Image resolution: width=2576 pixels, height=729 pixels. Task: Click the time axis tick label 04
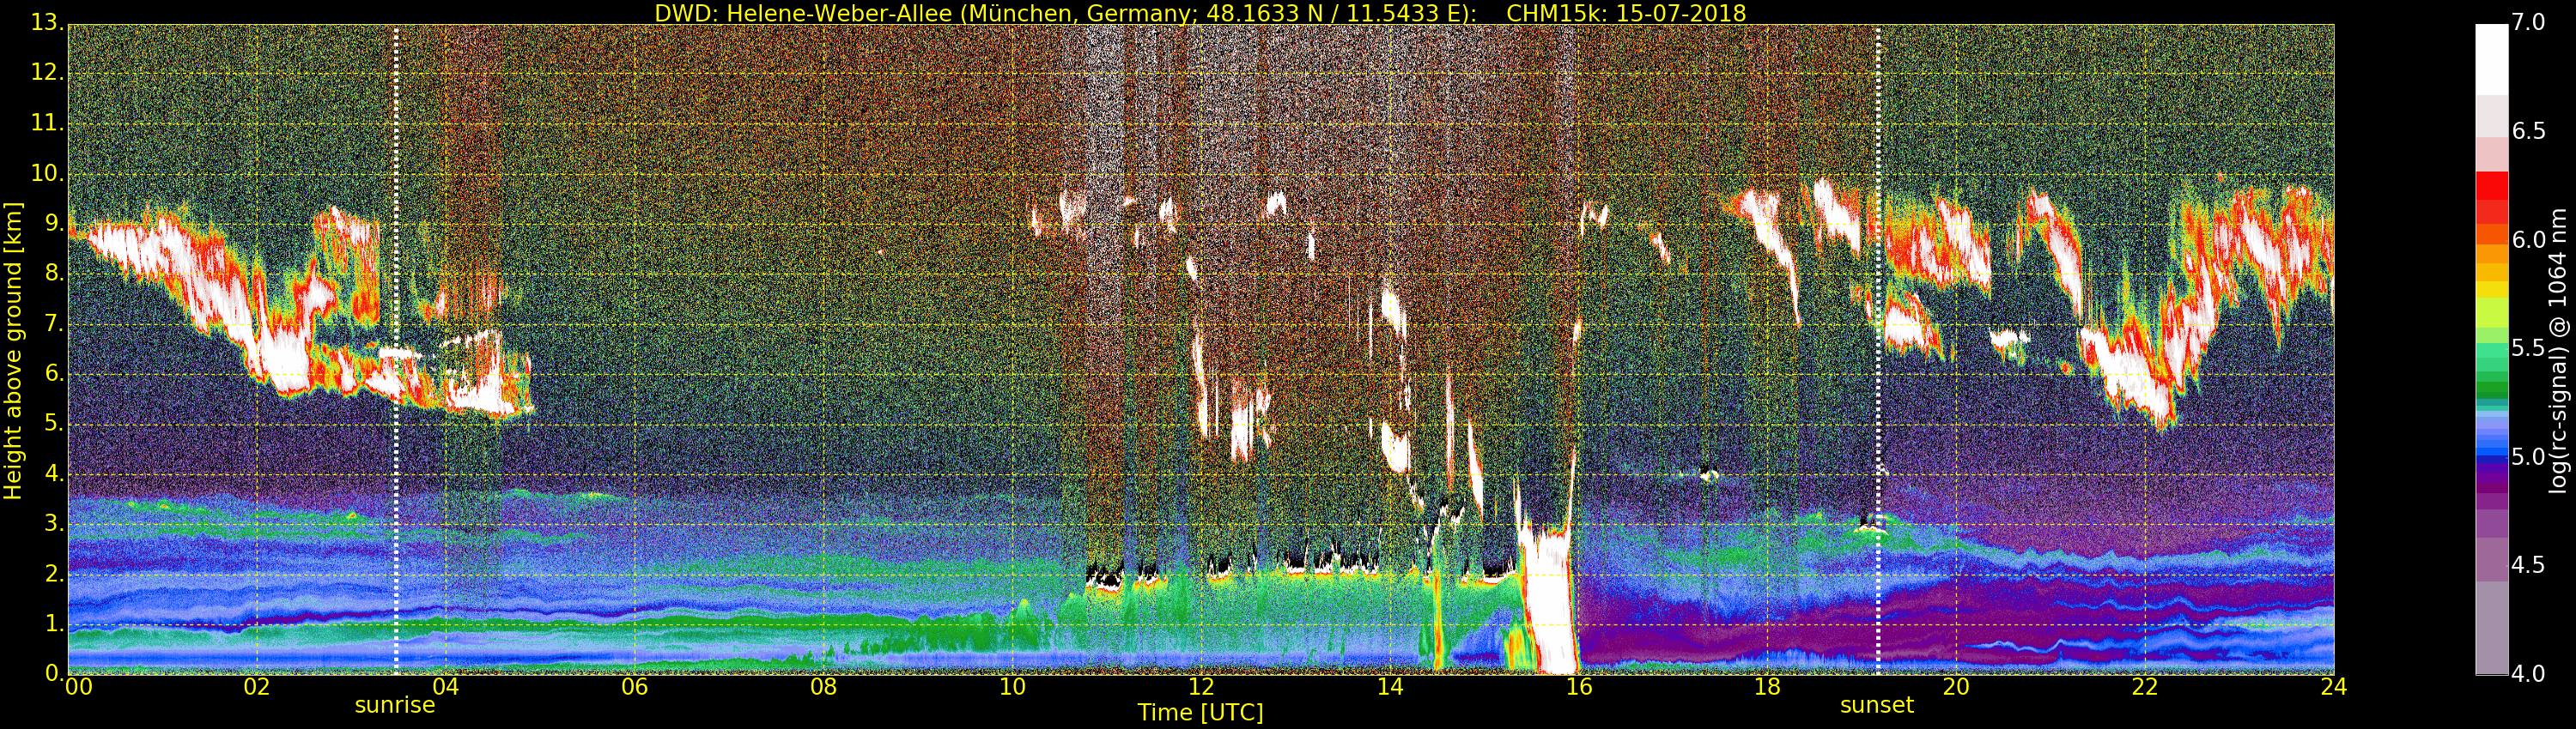tap(445, 687)
